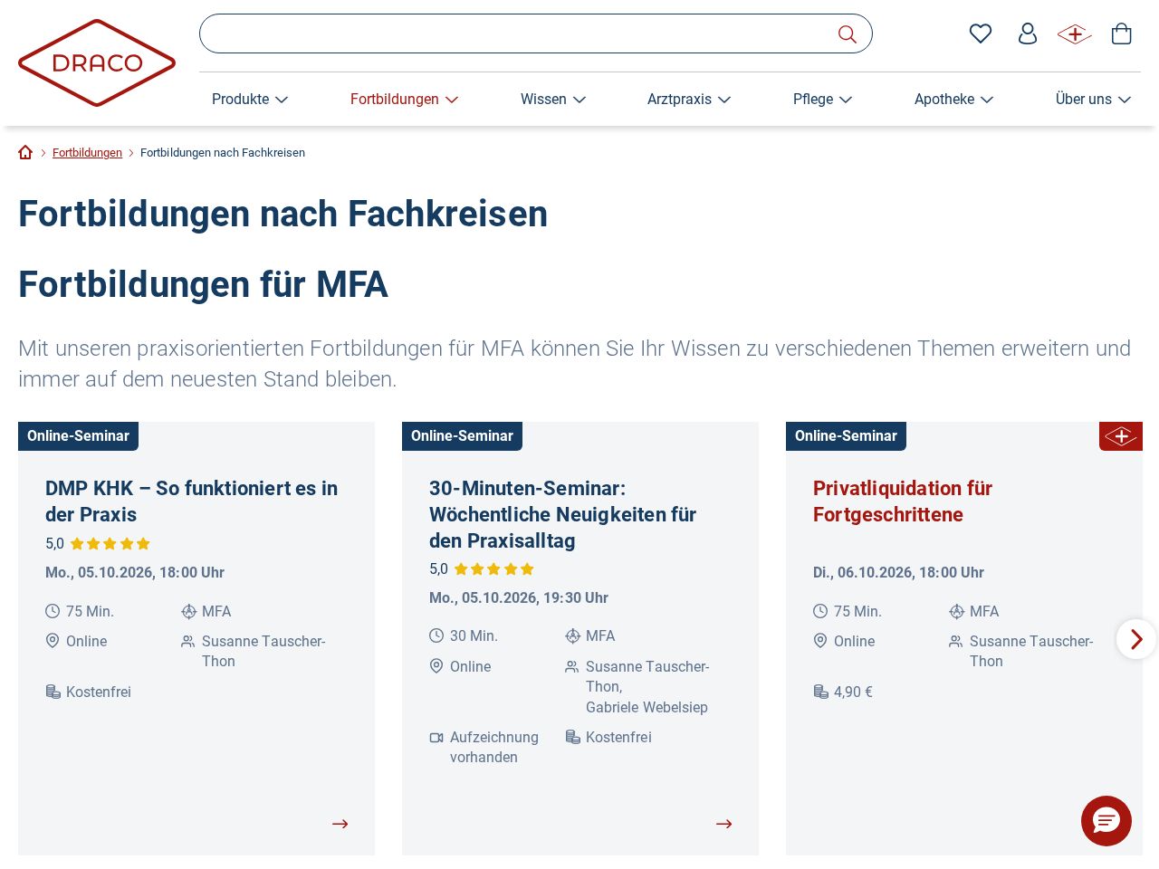Click 'Fortbildungen für MFA' heading
Image resolution: width=1159 pixels, height=869 pixels.
[x=203, y=284]
